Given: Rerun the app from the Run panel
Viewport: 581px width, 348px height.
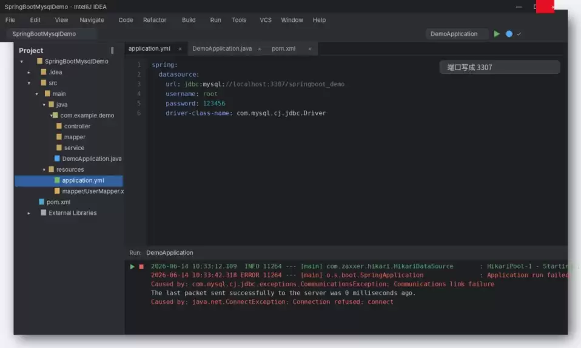Looking at the screenshot, I should [132, 266].
